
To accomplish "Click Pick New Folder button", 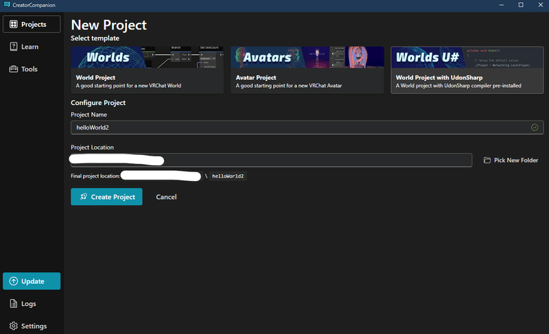I will 511,160.
